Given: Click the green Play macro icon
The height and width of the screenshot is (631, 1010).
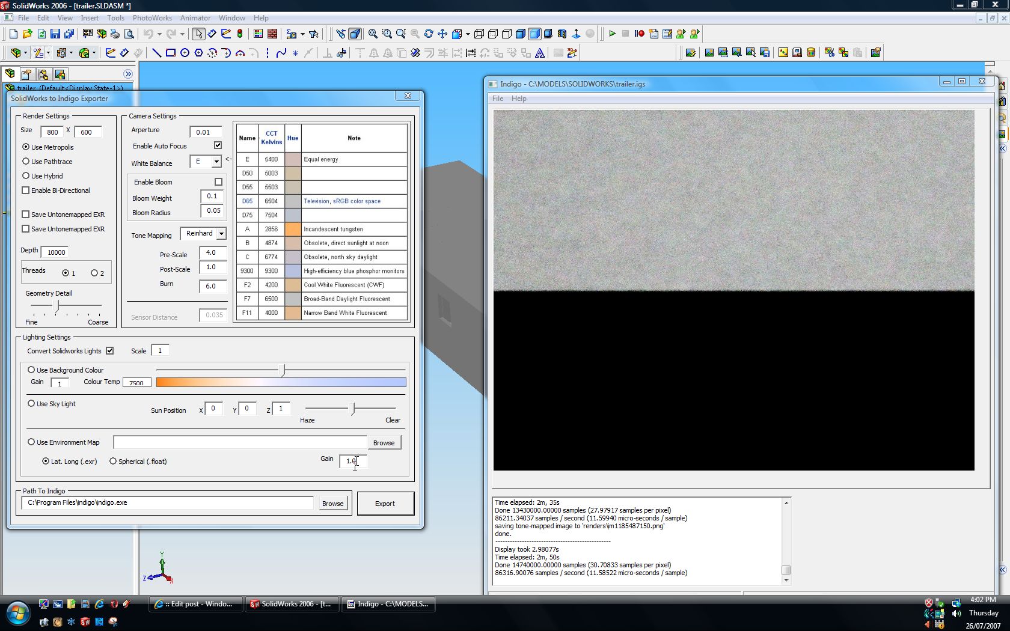Looking at the screenshot, I should pos(612,34).
